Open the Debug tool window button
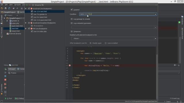 [19, 98]
